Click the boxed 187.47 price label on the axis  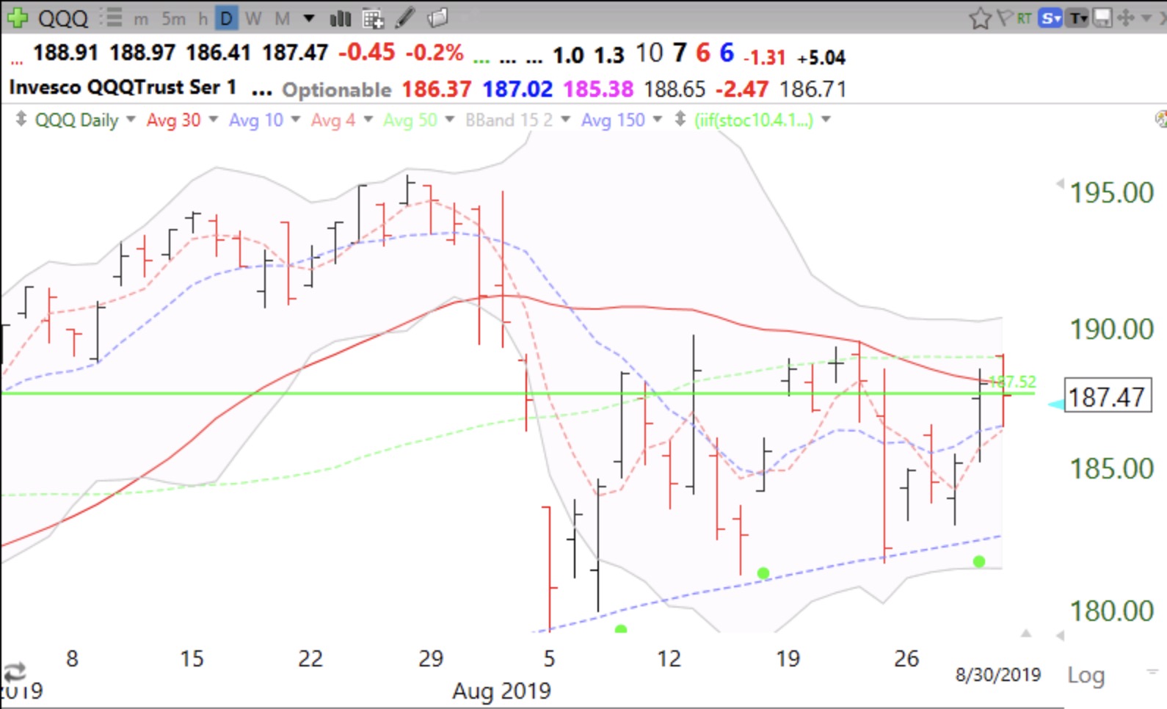1107,397
